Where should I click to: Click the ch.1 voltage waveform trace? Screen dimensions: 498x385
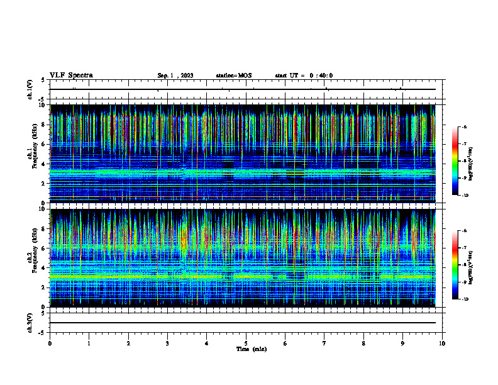243,89
